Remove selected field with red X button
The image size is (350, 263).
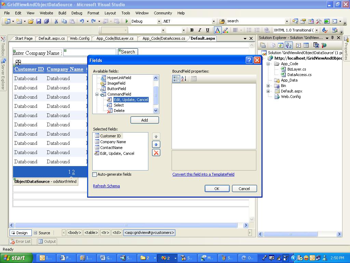[x=156, y=153]
